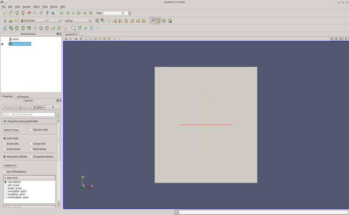The height and width of the screenshot is (215, 349).
Task: Toggle Skip Zero Time checkbox
Action: (x=31, y=130)
